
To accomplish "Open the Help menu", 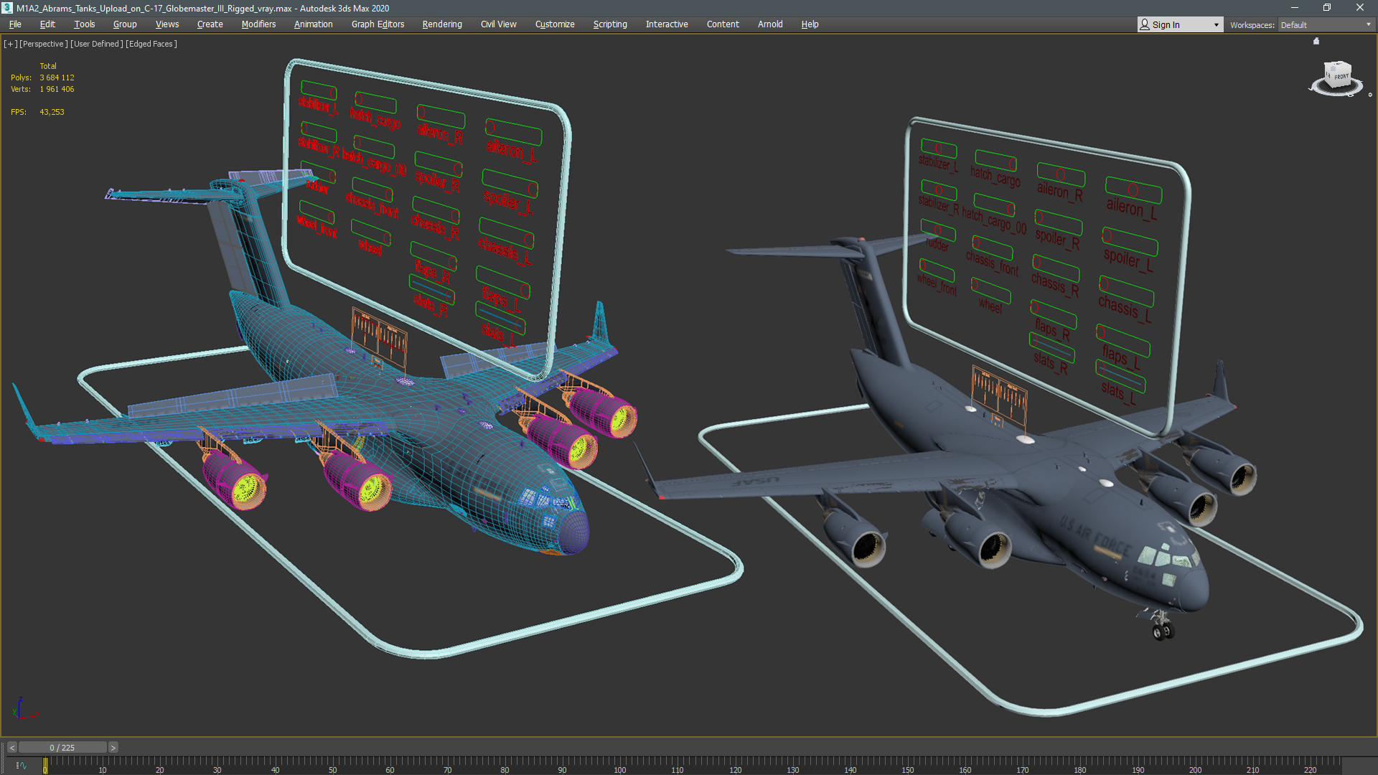I will pyautogui.click(x=810, y=24).
